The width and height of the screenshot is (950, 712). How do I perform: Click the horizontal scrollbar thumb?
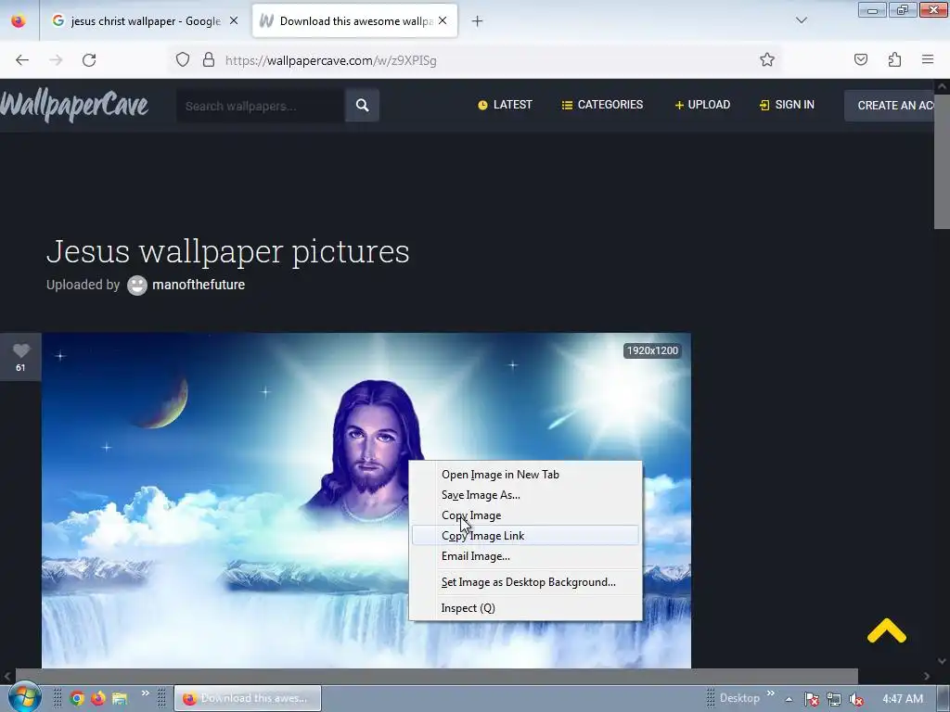(436, 676)
